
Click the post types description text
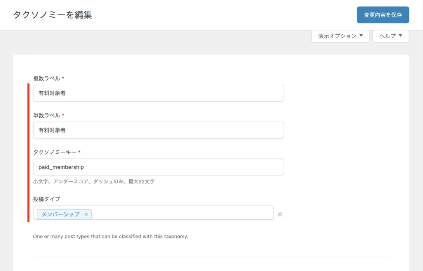pos(110,237)
